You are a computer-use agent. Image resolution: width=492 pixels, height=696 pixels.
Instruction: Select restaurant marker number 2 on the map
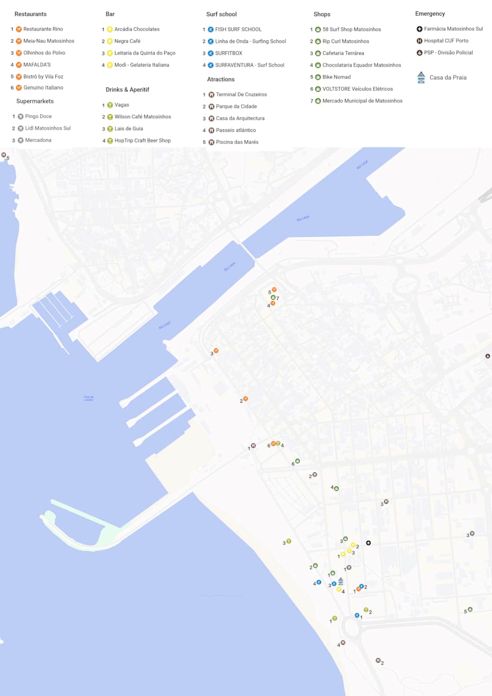tap(246, 399)
